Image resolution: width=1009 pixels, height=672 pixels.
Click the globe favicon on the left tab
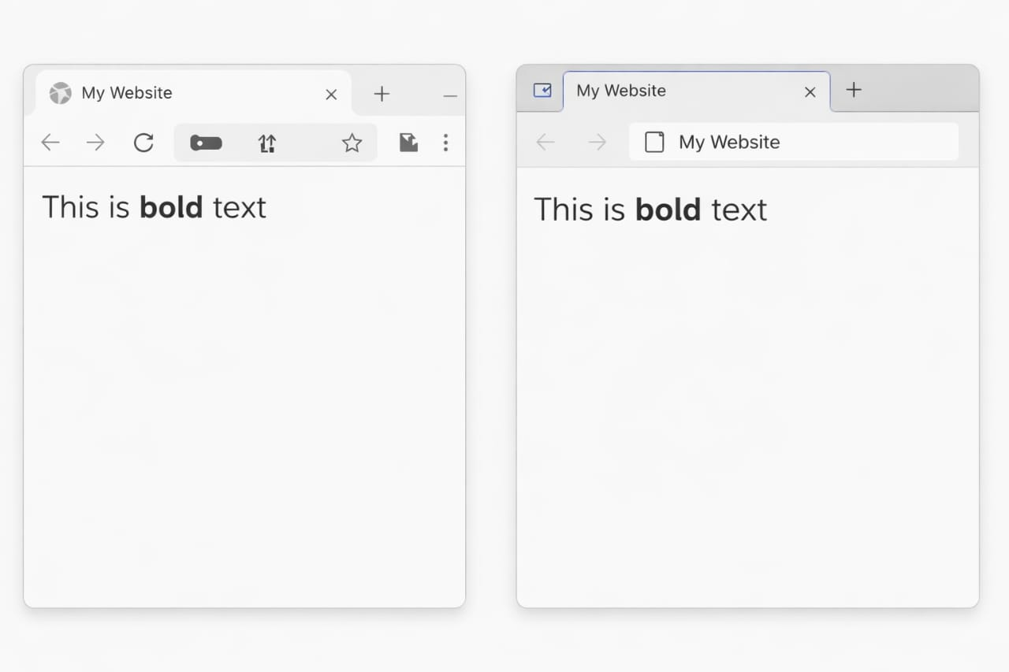tap(60, 93)
